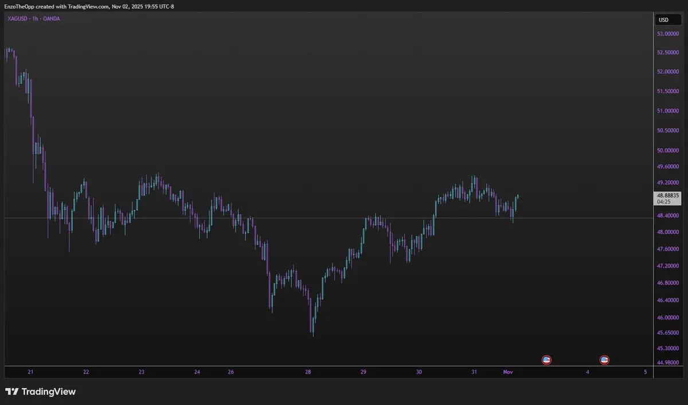The width and height of the screenshot is (688, 405).
Task: Select the date label 23 on time axis
Action: point(142,372)
